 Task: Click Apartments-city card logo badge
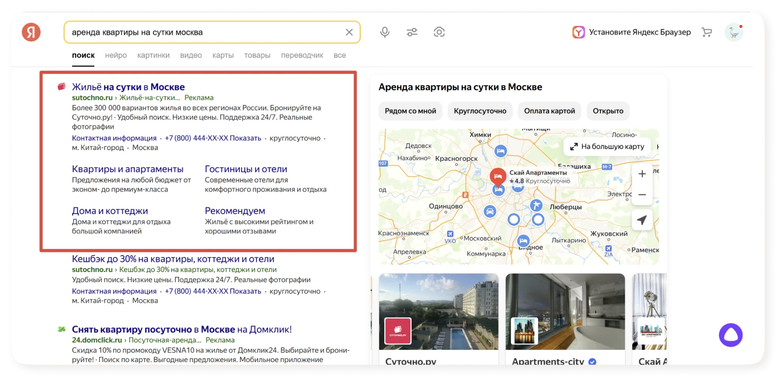(524, 331)
